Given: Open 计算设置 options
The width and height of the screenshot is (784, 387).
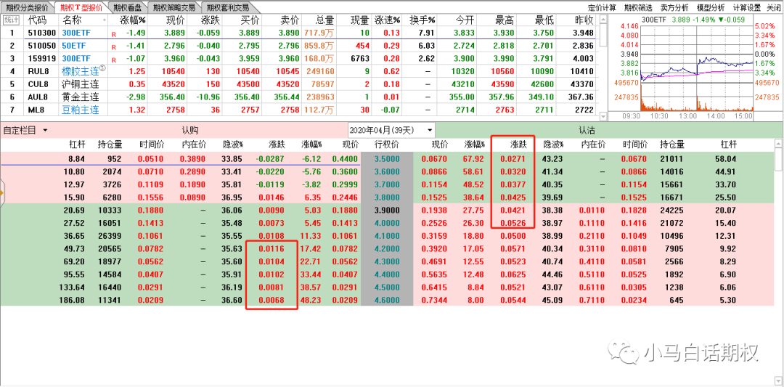Looking at the screenshot, I should pos(746,7).
